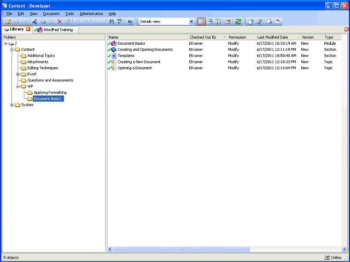Click the red X Delete icon
The width and height of the screenshot is (350, 262).
[x=60, y=22]
